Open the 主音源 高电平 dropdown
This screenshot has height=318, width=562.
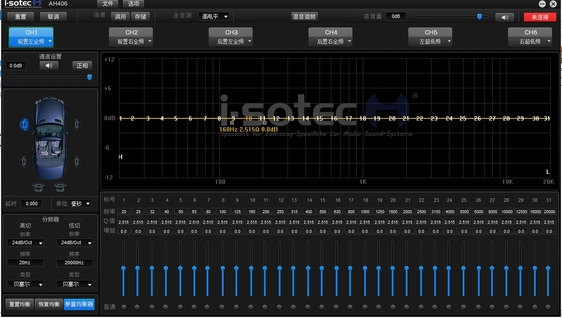click(214, 17)
